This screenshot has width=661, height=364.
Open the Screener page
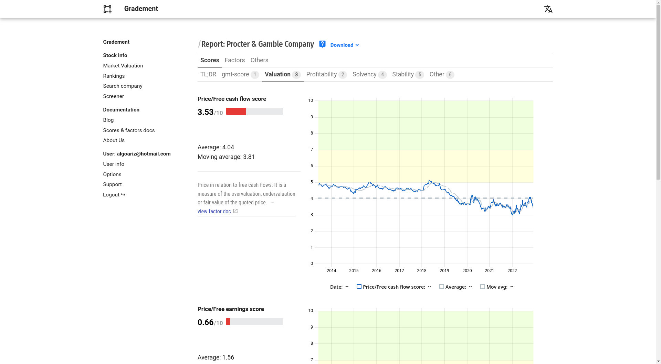click(x=113, y=96)
